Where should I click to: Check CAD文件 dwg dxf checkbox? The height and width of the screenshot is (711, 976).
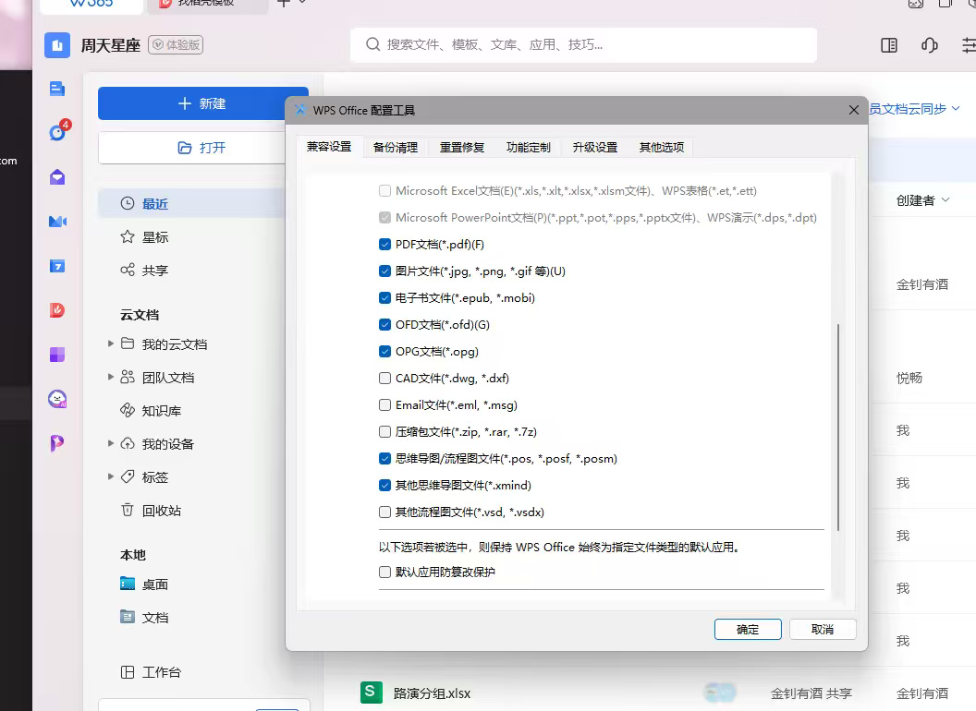(x=384, y=379)
